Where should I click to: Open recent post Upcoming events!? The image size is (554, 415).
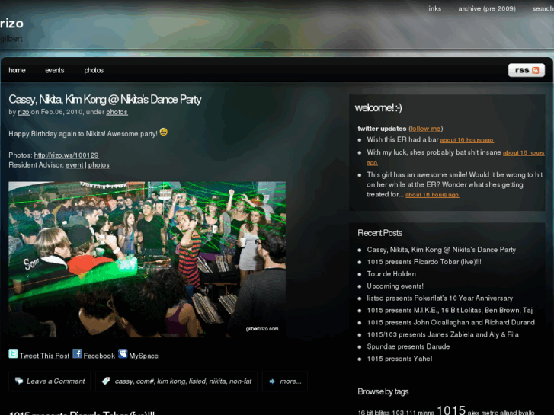[x=395, y=286]
